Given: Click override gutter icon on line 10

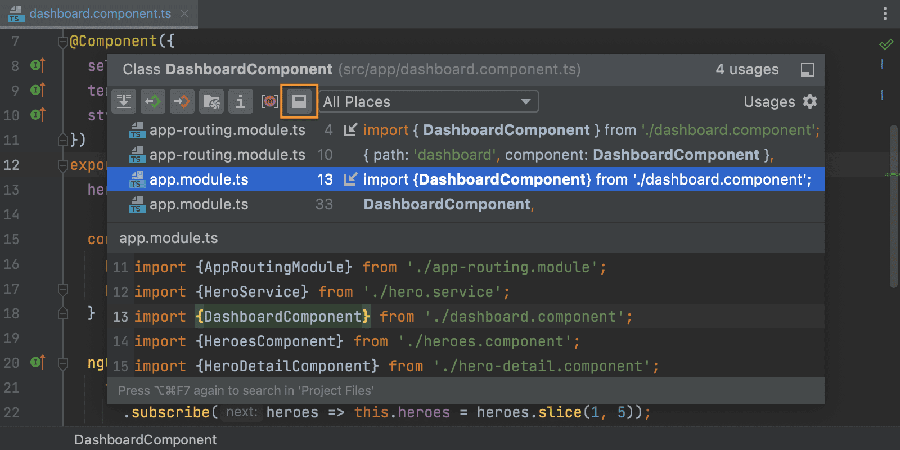Looking at the screenshot, I should pos(38,115).
